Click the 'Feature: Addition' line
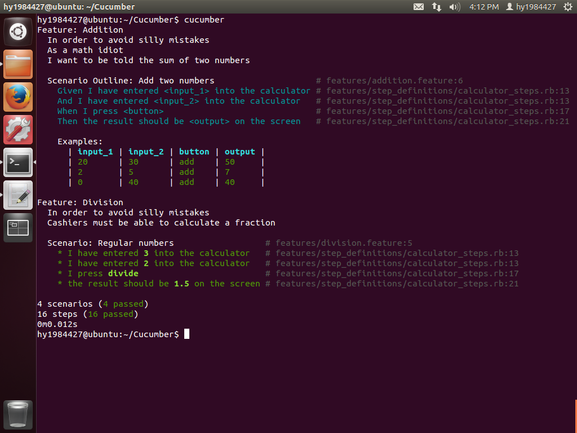 [x=80, y=30]
